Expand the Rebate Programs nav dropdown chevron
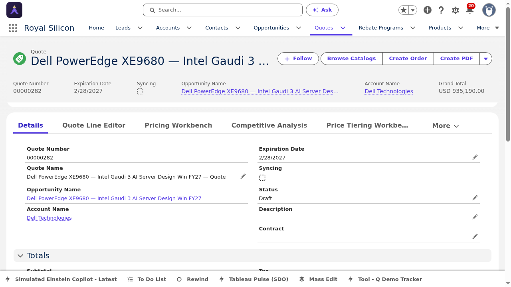Viewport: 511px width, 287px height. click(413, 28)
